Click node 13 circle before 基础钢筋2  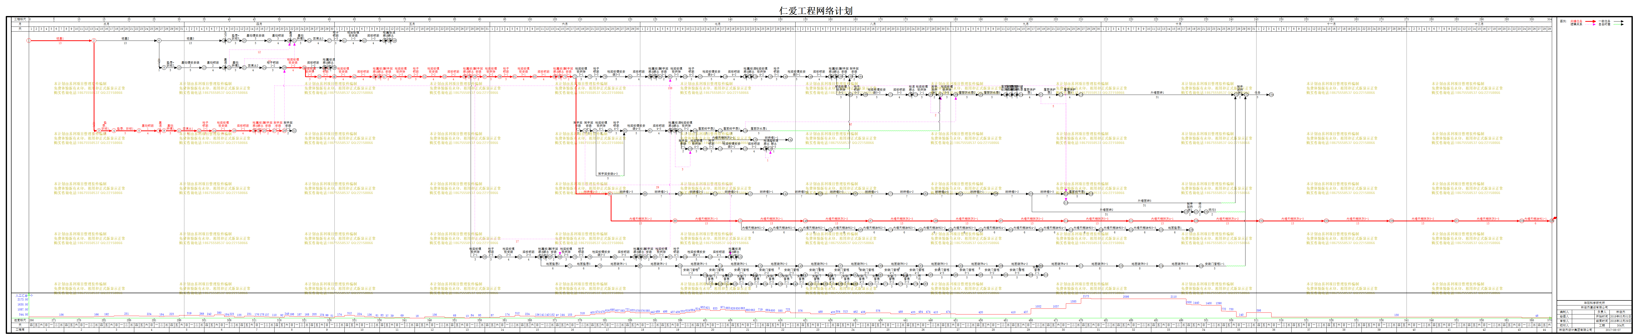coord(204,68)
